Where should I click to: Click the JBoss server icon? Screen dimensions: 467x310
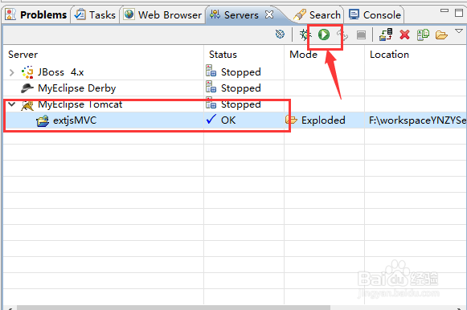[x=27, y=72]
